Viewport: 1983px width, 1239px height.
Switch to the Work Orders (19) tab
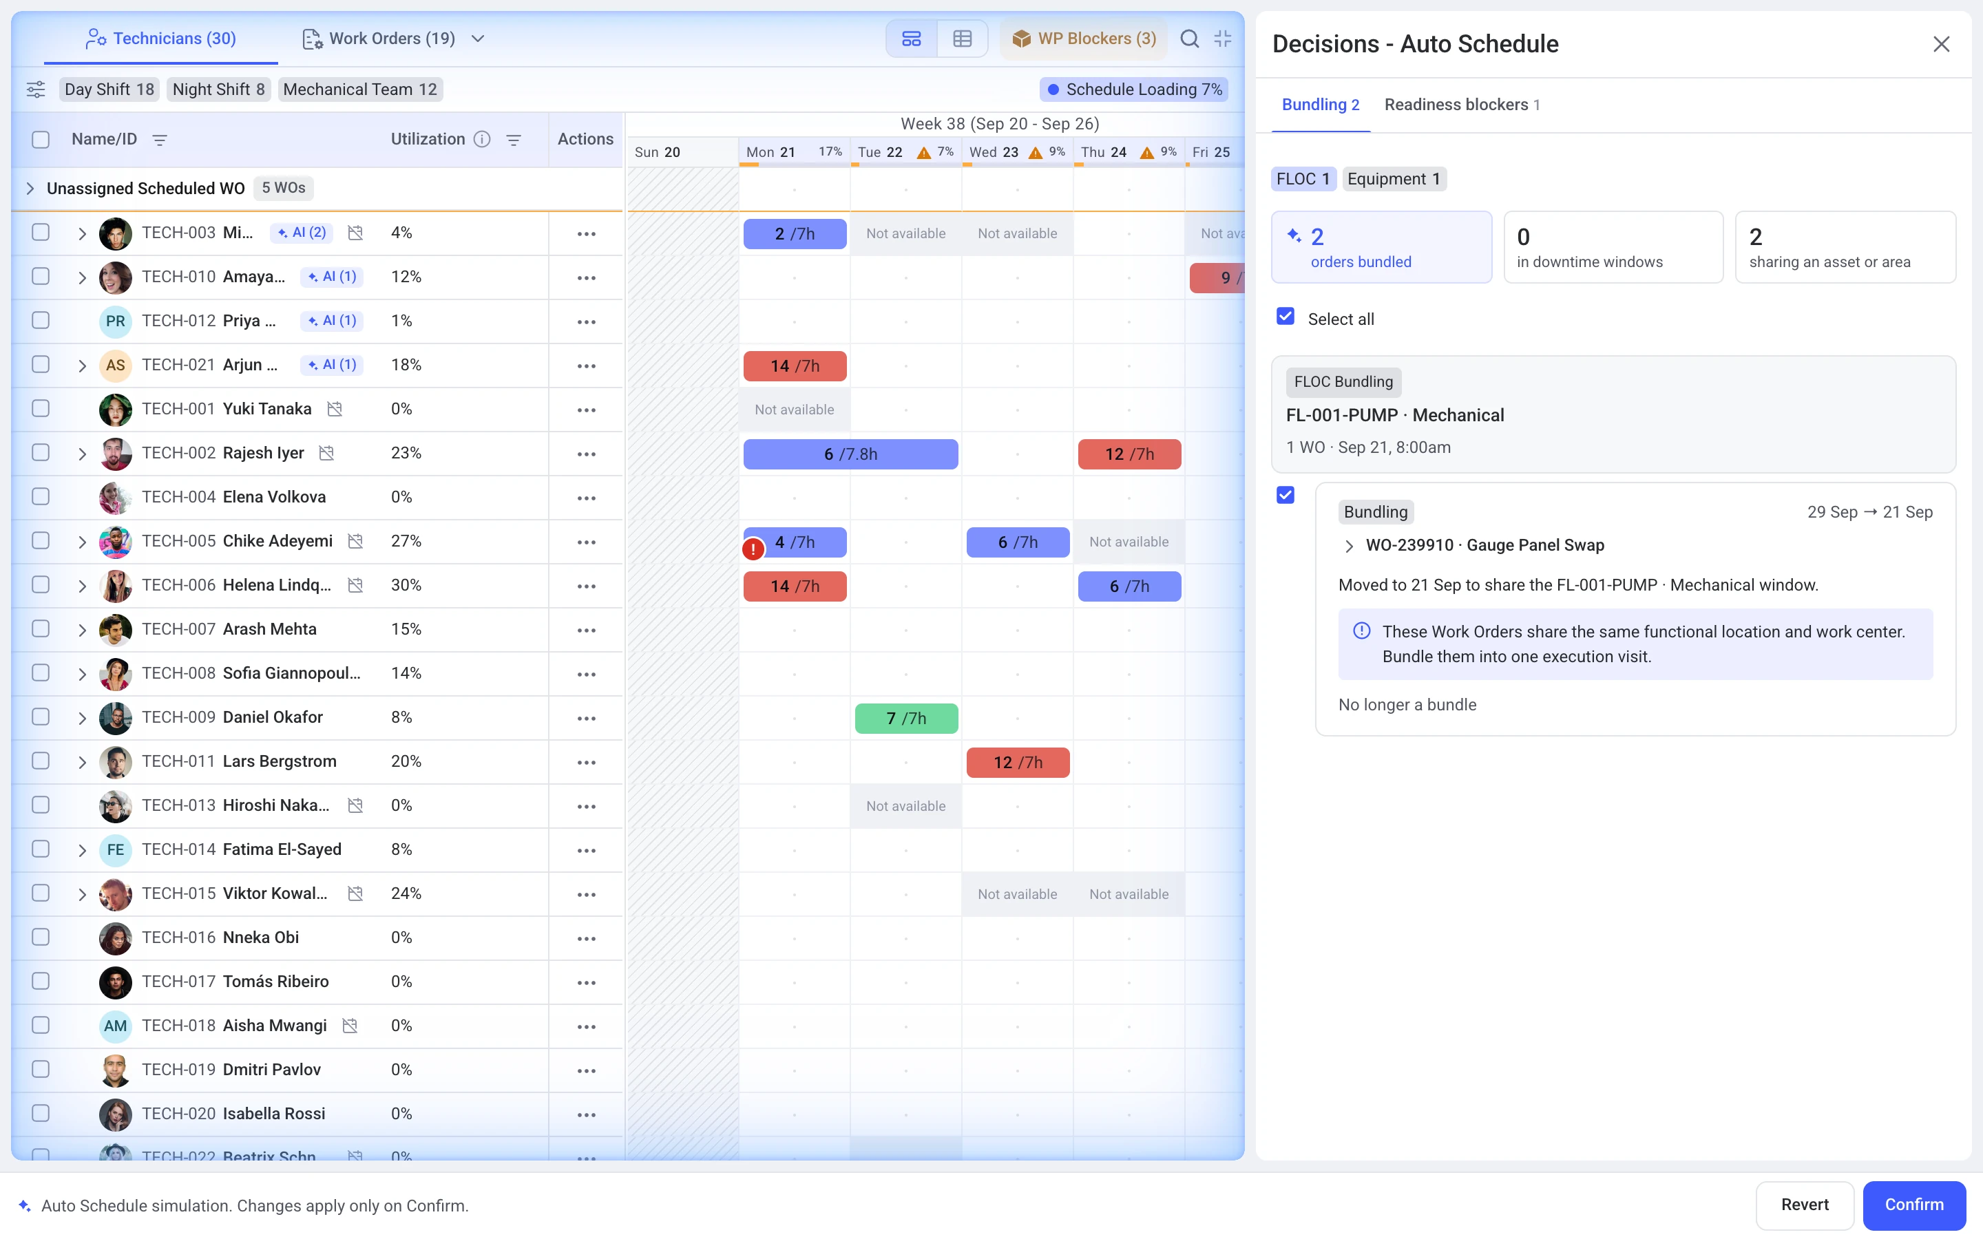click(379, 39)
